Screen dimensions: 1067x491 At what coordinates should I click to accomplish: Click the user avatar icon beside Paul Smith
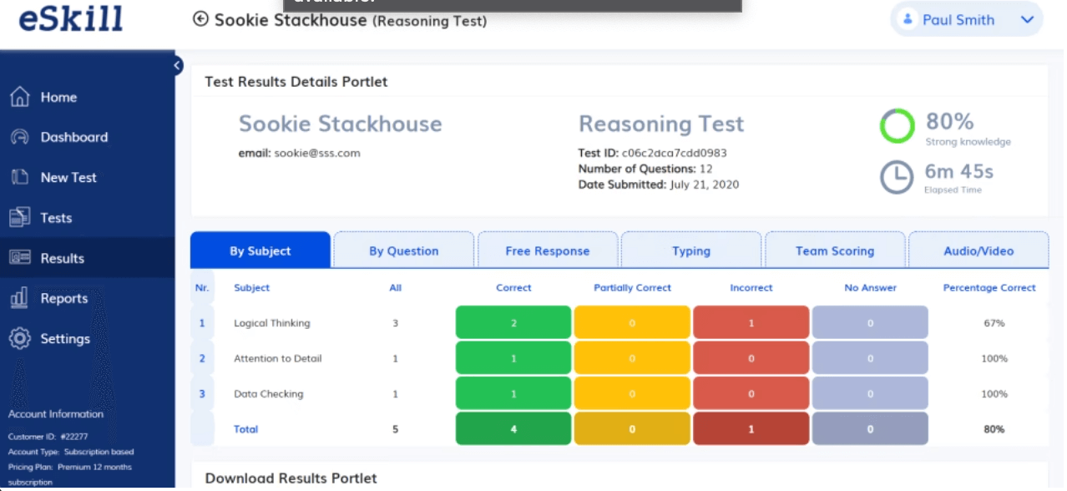pyautogui.click(x=908, y=19)
